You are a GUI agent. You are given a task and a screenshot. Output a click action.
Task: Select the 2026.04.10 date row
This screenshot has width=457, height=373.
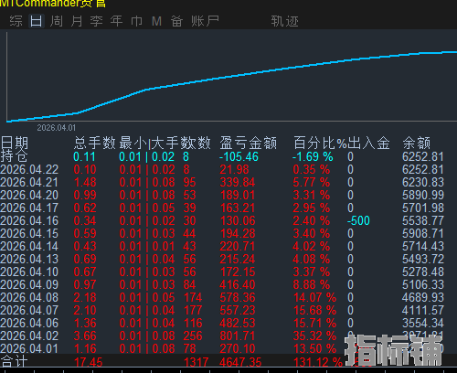(x=29, y=272)
